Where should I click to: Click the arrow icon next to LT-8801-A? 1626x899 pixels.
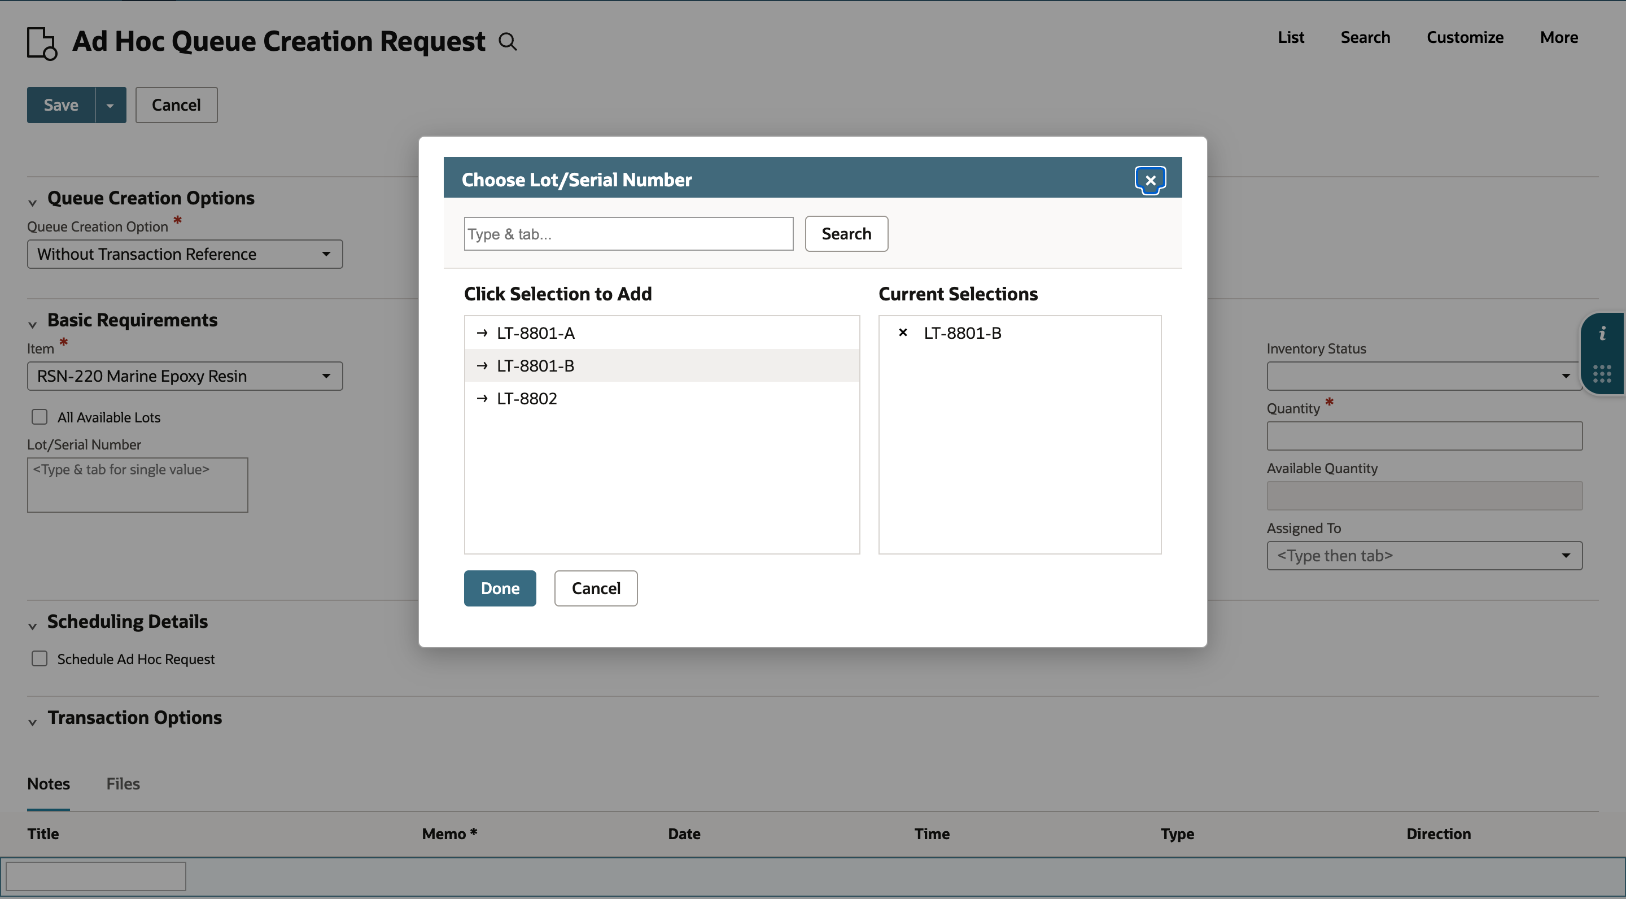tap(482, 333)
